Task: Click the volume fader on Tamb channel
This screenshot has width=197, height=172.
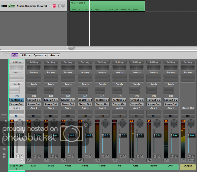Action: point(106,135)
